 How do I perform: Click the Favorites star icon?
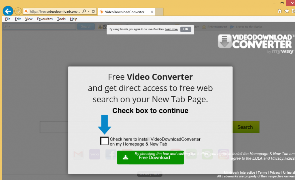click(287, 11)
